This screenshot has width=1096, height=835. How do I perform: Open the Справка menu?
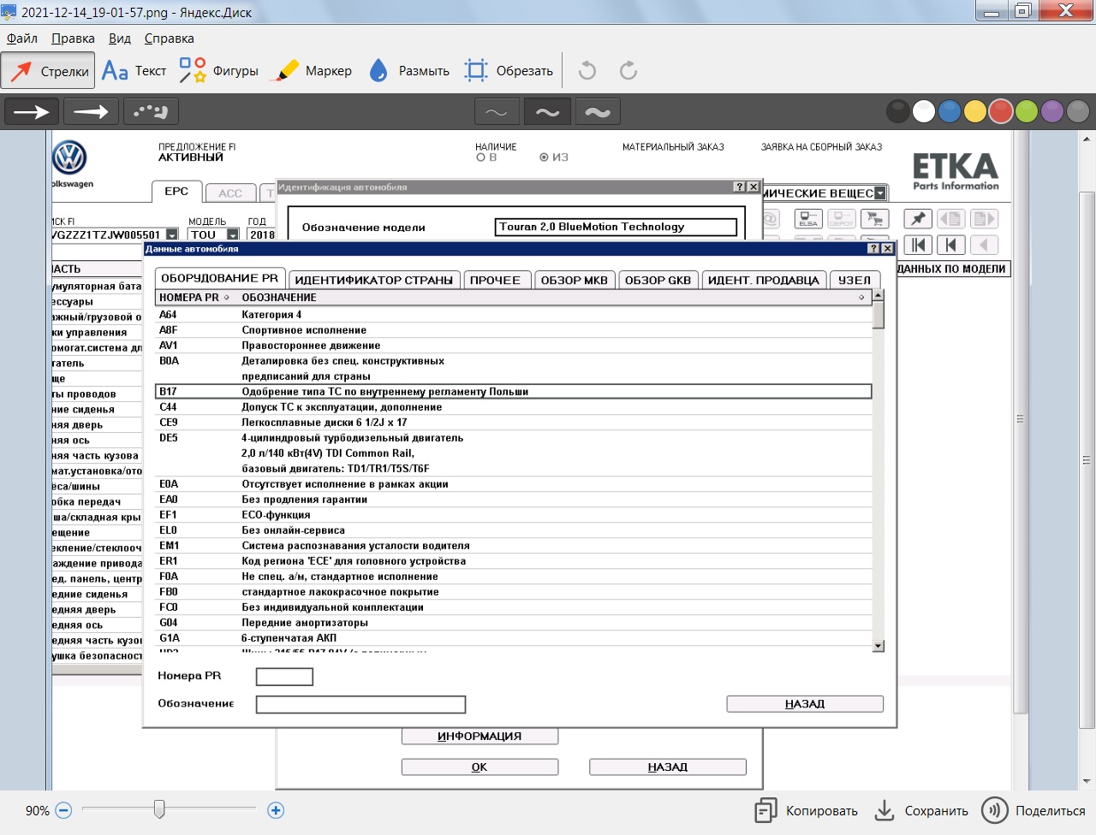pyautogui.click(x=170, y=38)
